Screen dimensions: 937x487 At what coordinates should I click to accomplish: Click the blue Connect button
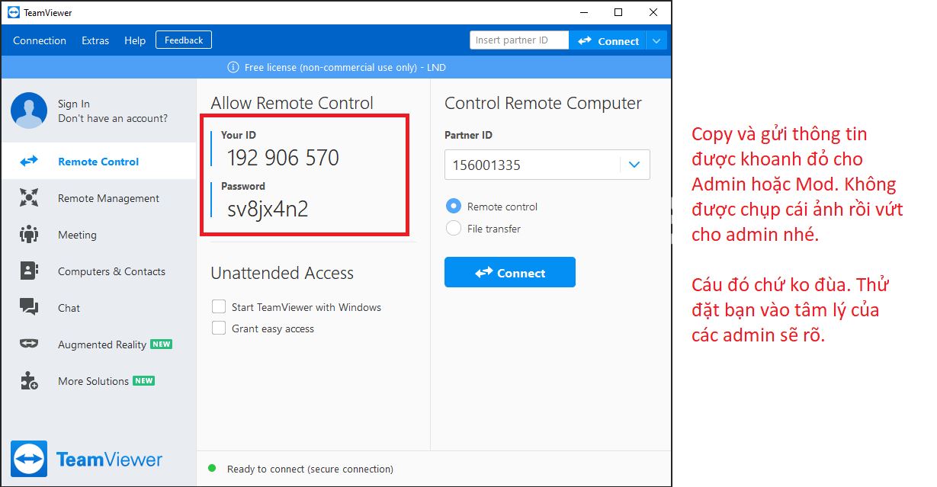[509, 272]
